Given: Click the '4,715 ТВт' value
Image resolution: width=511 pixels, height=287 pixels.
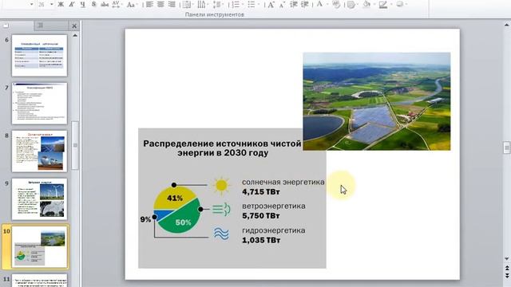Looking at the screenshot, I should (261, 192).
